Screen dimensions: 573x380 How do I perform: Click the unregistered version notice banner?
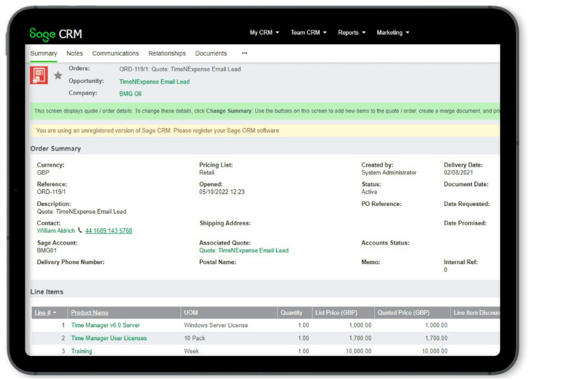[x=265, y=130]
